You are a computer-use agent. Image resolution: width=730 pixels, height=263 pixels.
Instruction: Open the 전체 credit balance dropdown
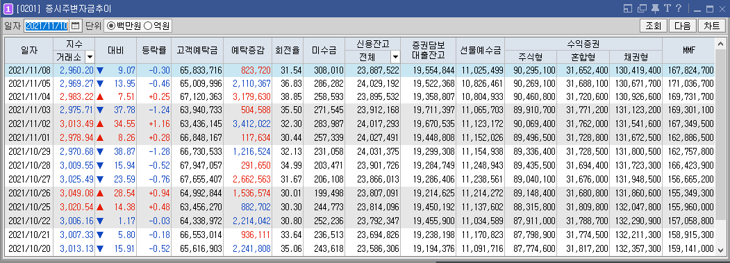point(395,58)
